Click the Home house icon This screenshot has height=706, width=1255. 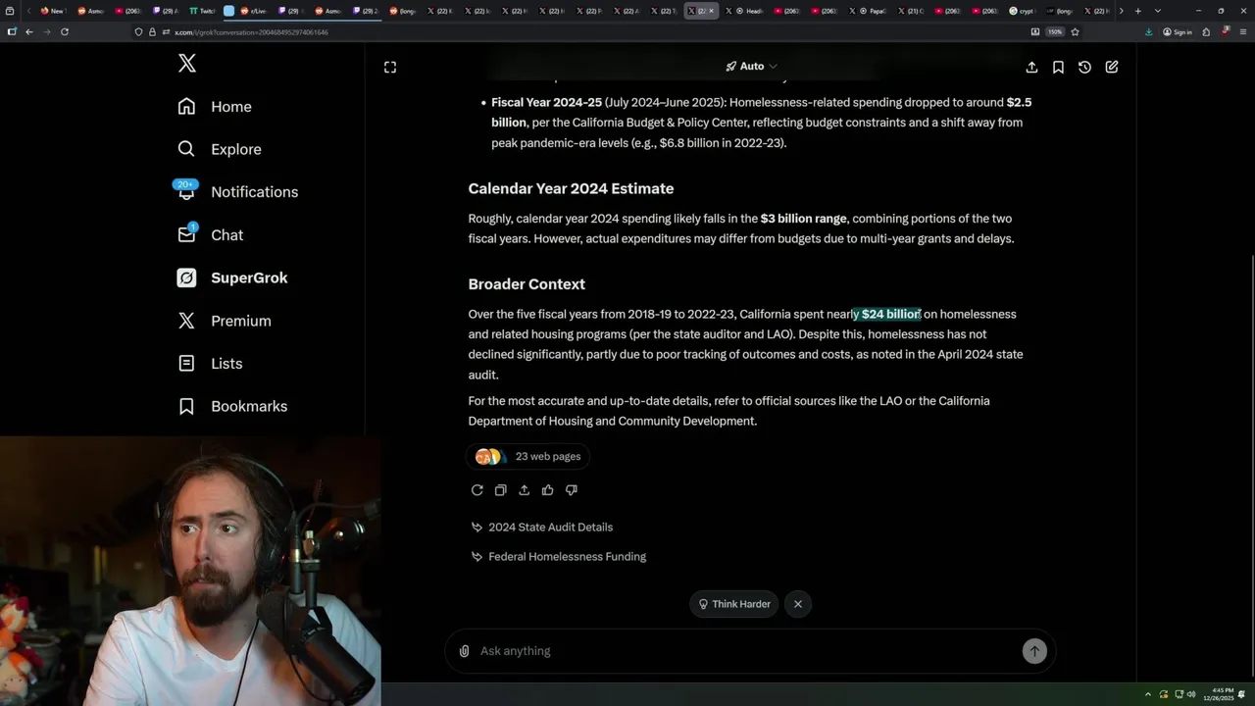click(x=186, y=107)
